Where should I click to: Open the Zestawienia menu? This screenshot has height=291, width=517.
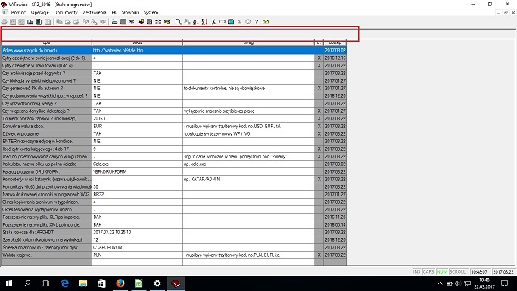[x=95, y=13]
